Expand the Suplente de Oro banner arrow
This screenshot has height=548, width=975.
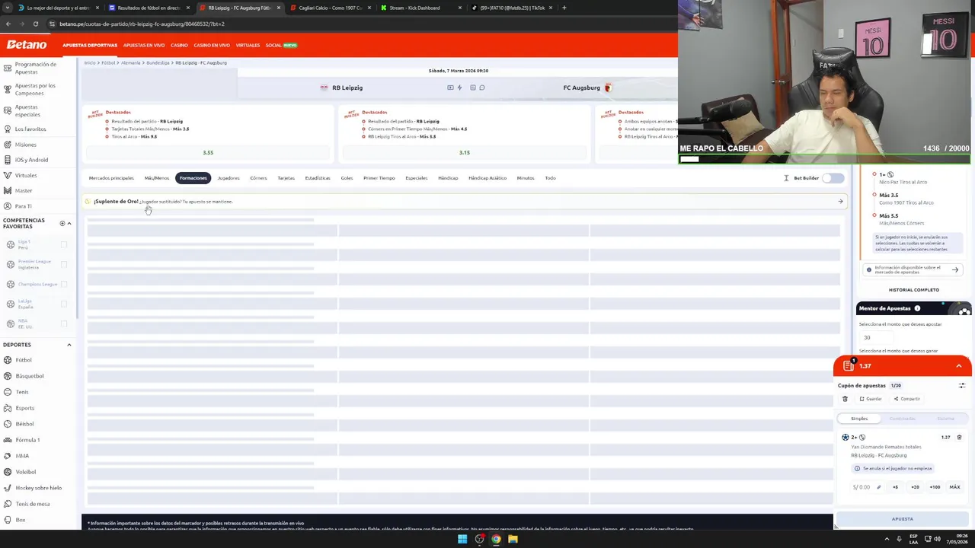(x=840, y=202)
